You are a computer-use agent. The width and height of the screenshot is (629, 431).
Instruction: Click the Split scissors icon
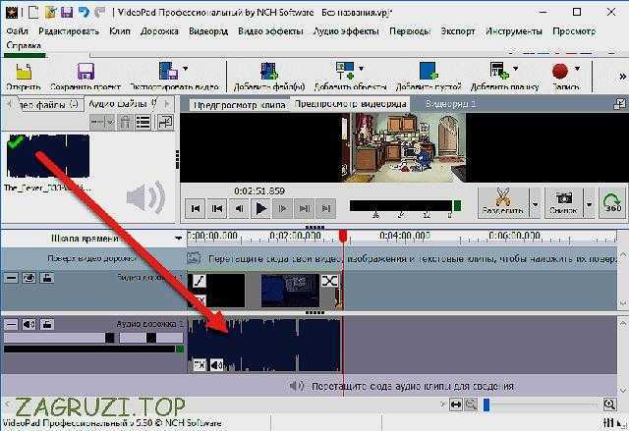(502, 196)
